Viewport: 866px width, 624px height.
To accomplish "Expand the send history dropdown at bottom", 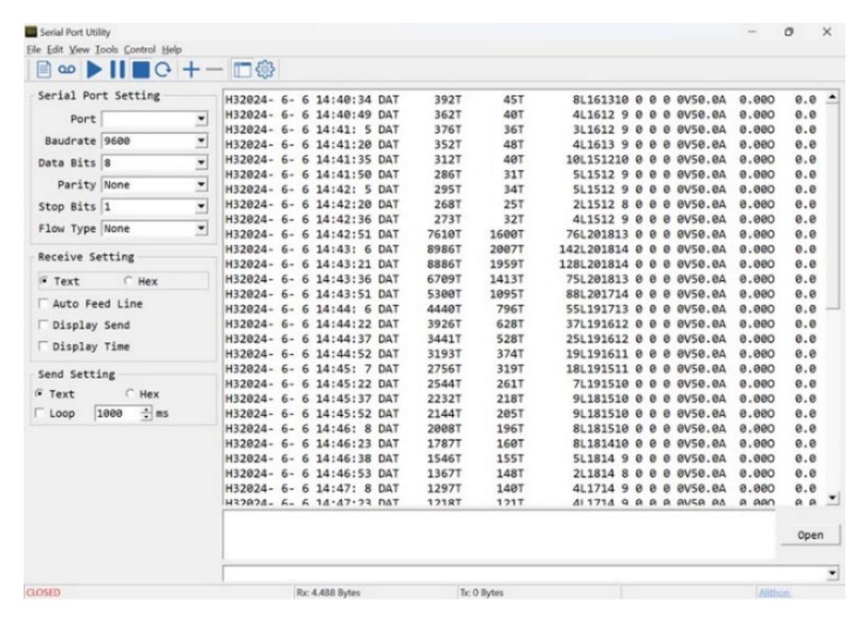I will 832,574.
